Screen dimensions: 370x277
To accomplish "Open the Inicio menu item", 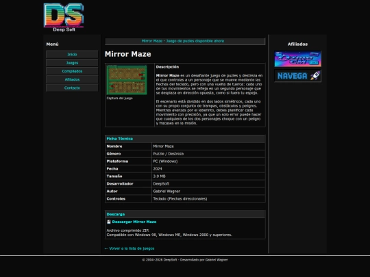I will coord(72,55).
